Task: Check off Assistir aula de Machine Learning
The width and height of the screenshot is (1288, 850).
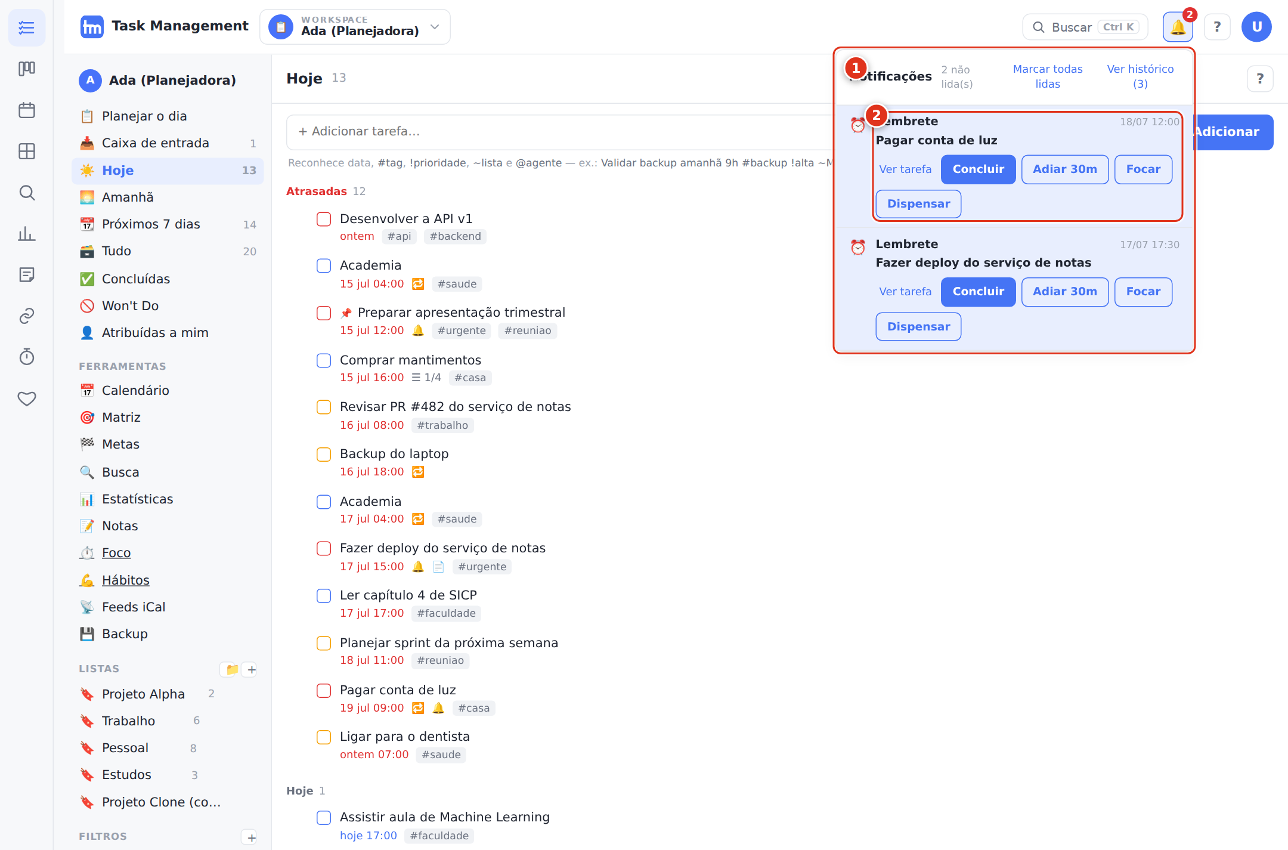Action: point(324,818)
